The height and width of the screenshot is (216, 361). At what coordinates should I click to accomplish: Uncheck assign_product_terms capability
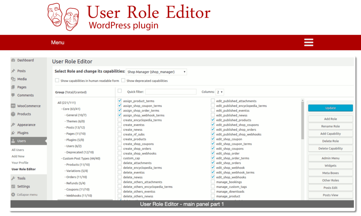click(x=120, y=101)
